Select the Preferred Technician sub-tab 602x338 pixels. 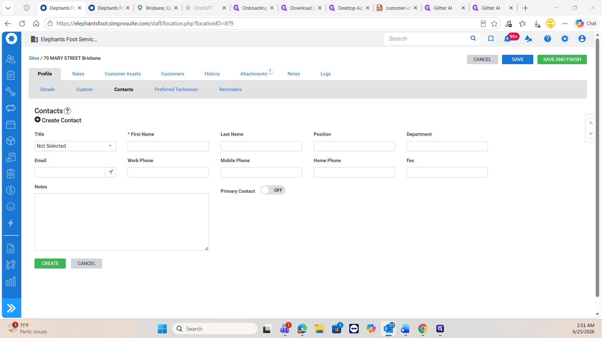176,90
